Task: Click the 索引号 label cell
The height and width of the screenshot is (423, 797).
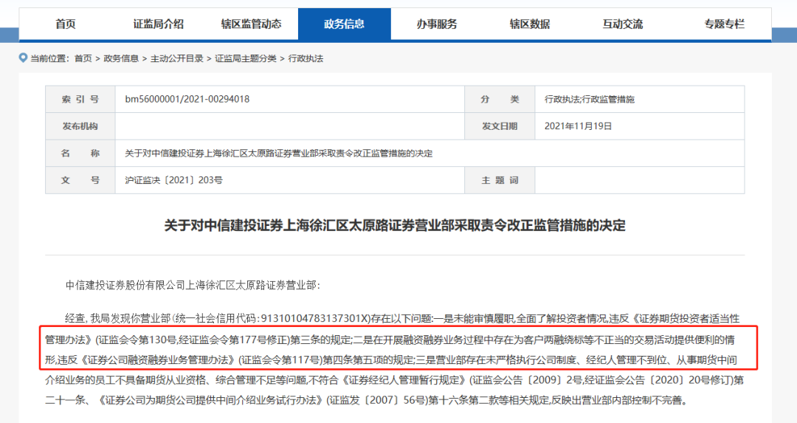Action: [x=80, y=99]
